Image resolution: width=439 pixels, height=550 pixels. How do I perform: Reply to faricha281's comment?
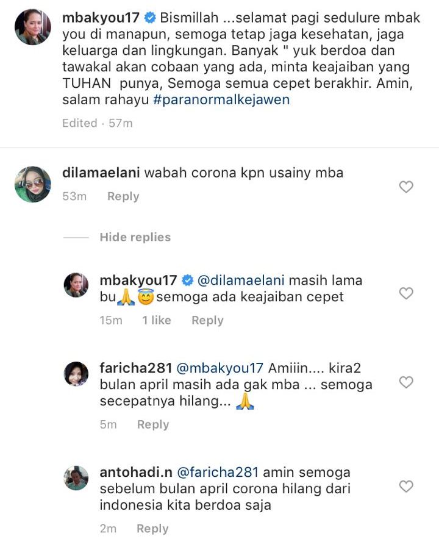[x=153, y=424]
